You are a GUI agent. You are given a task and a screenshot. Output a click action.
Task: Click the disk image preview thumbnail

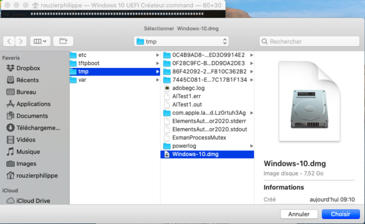tap(310, 101)
